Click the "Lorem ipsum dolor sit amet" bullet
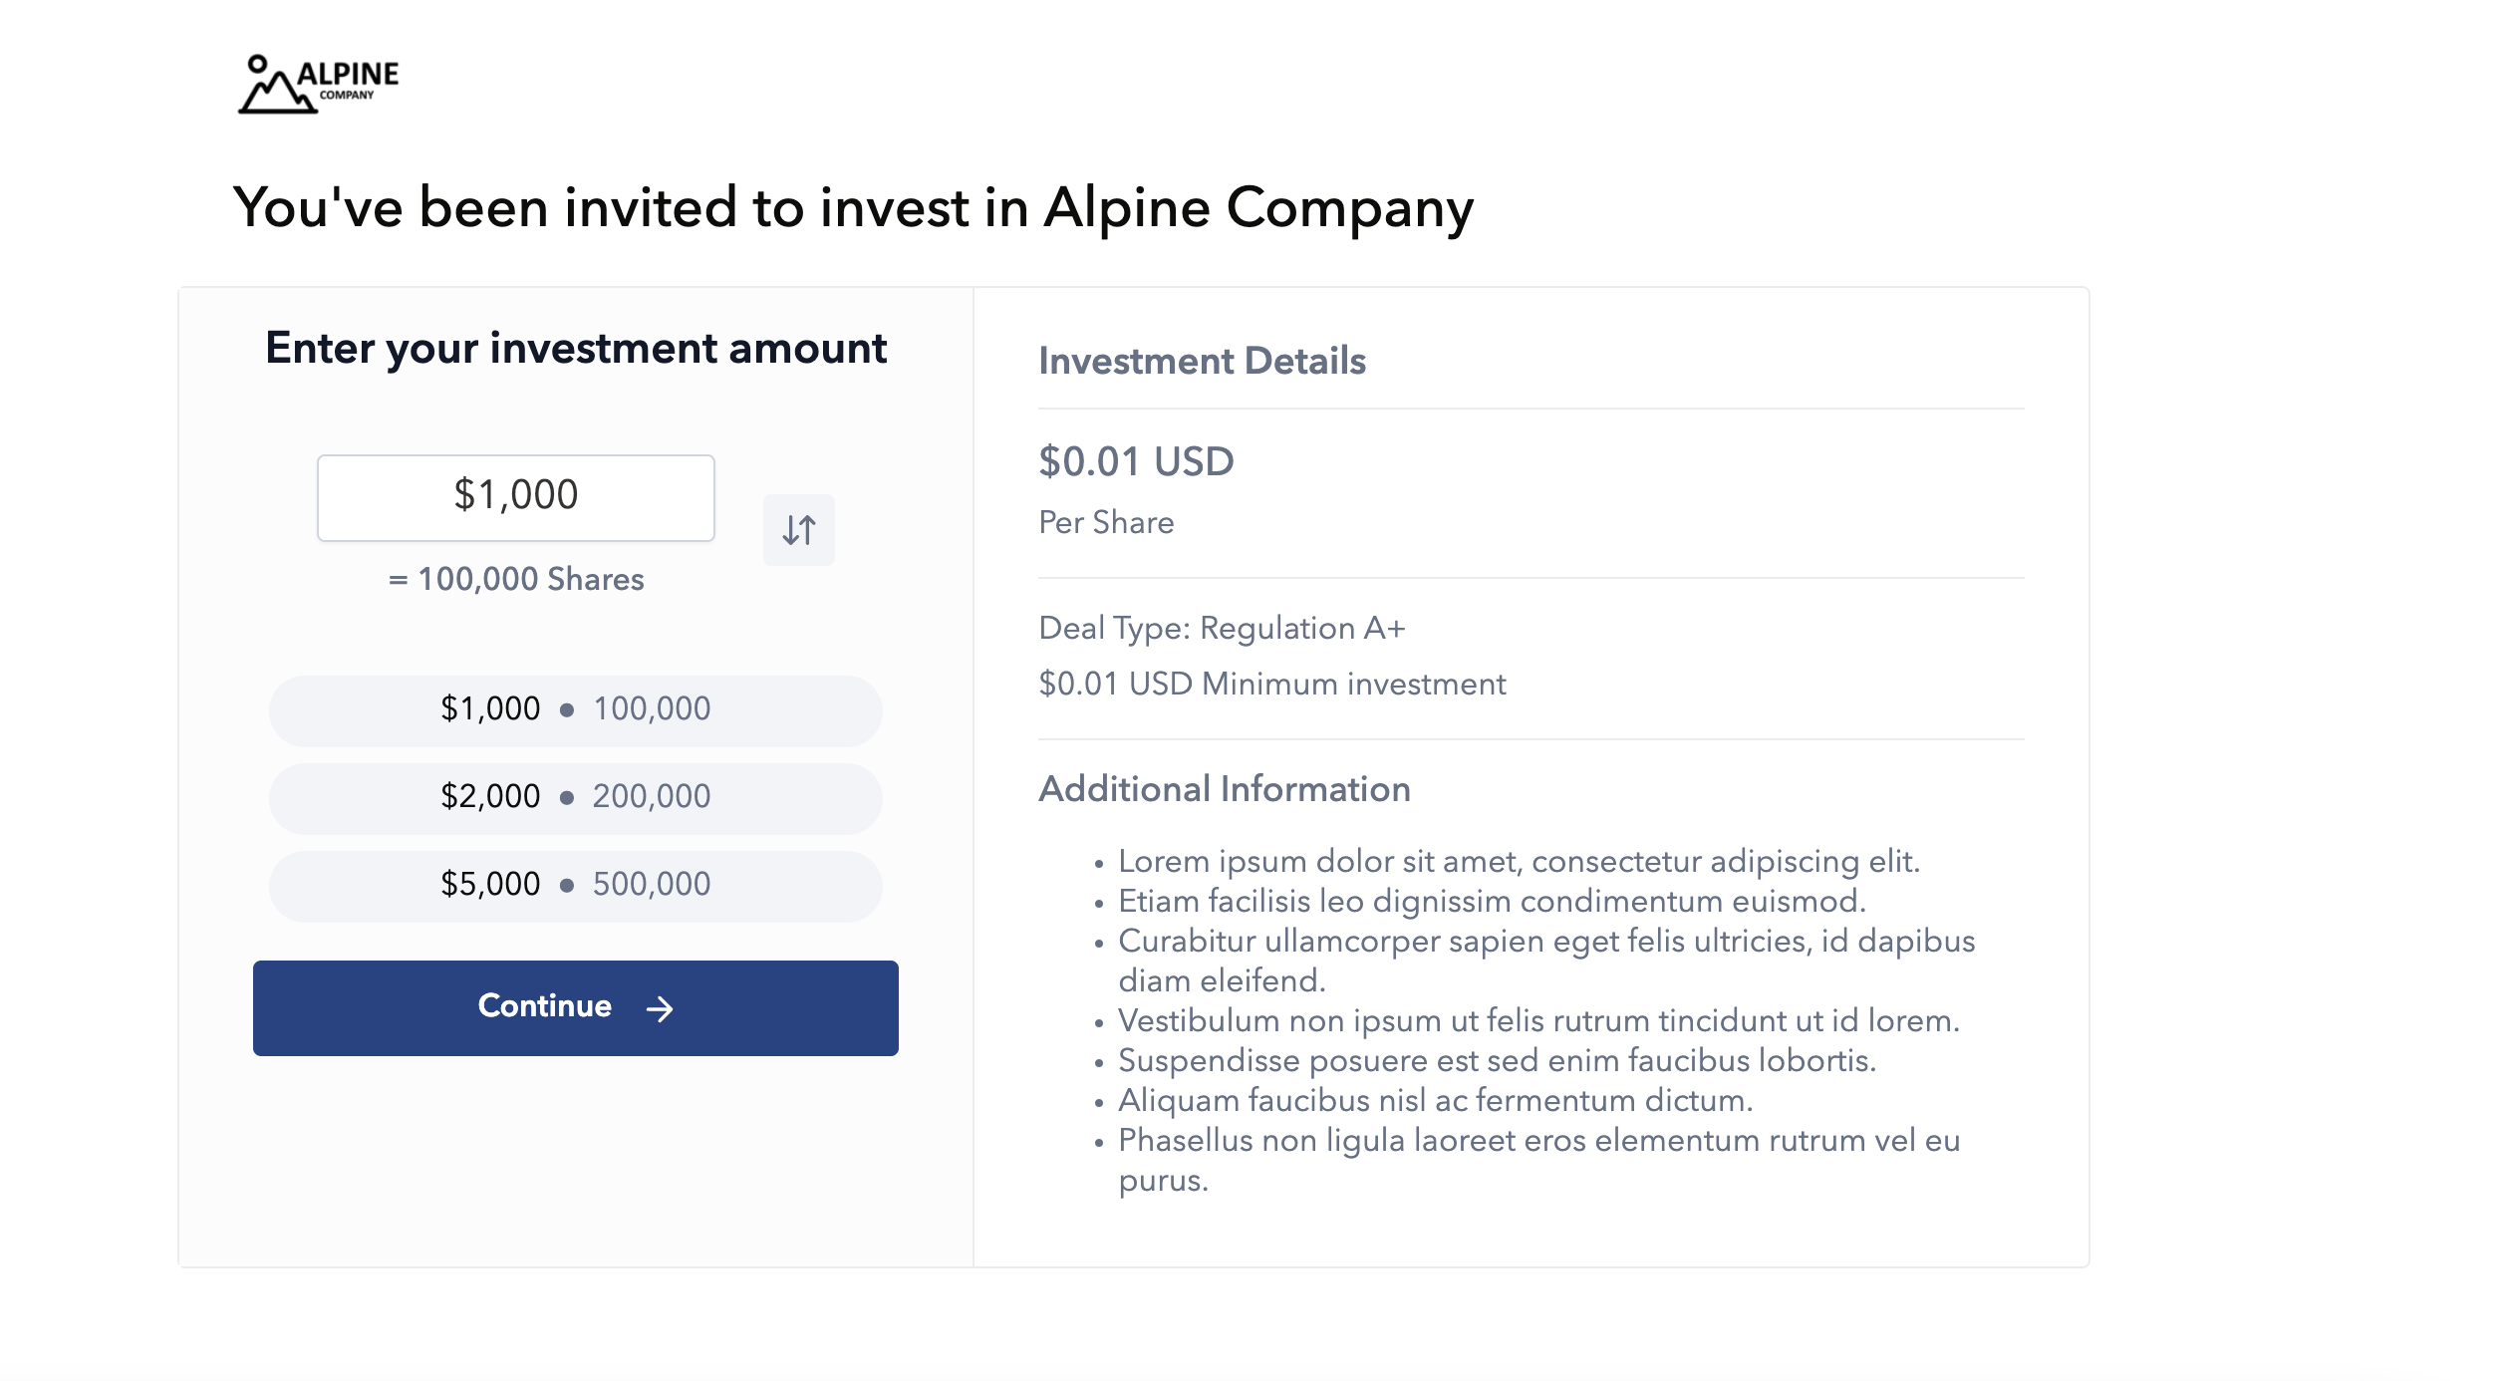This screenshot has height=1381, width=2507. (1519, 861)
